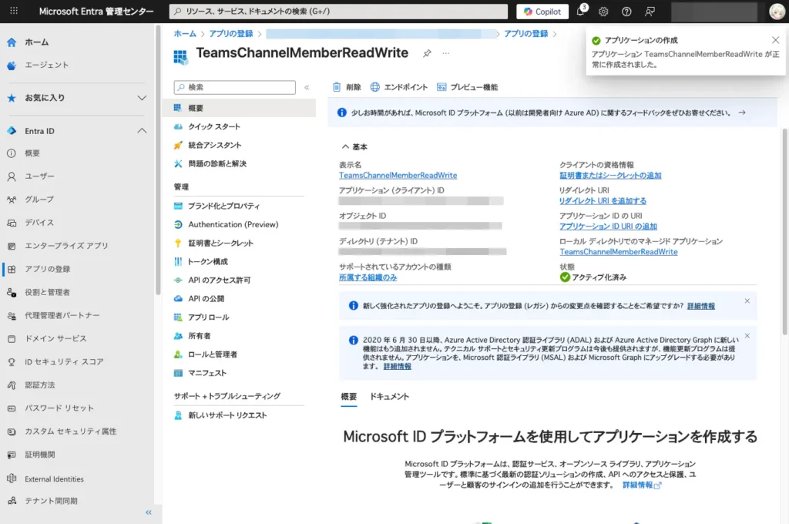Click the エージェント icon in sidebar
The width and height of the screenshot is (789, 524).
(12, 65)
